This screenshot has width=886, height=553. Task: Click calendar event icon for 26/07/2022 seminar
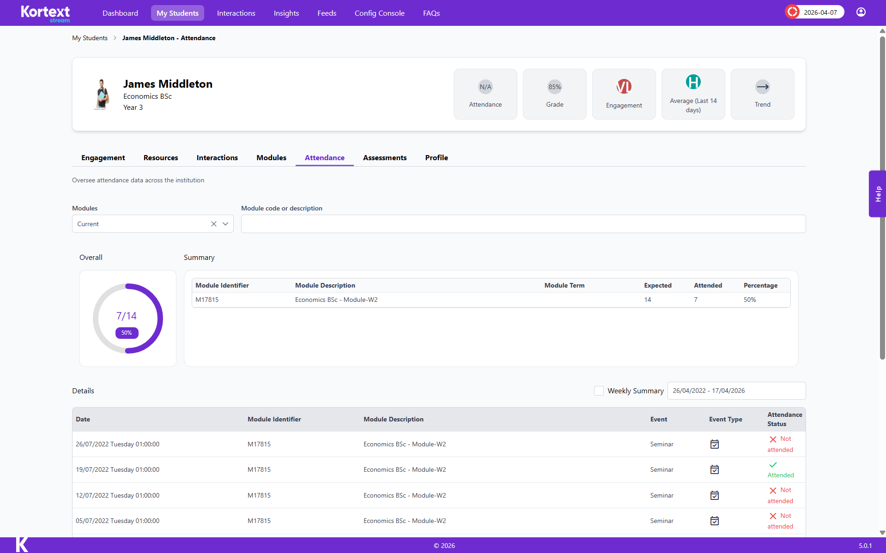pyautogui.click(x=714, y=444)
